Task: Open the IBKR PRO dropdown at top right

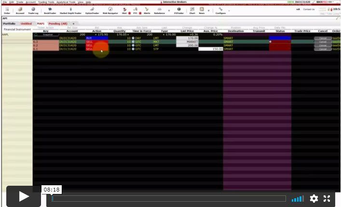Action: (325, 2)
